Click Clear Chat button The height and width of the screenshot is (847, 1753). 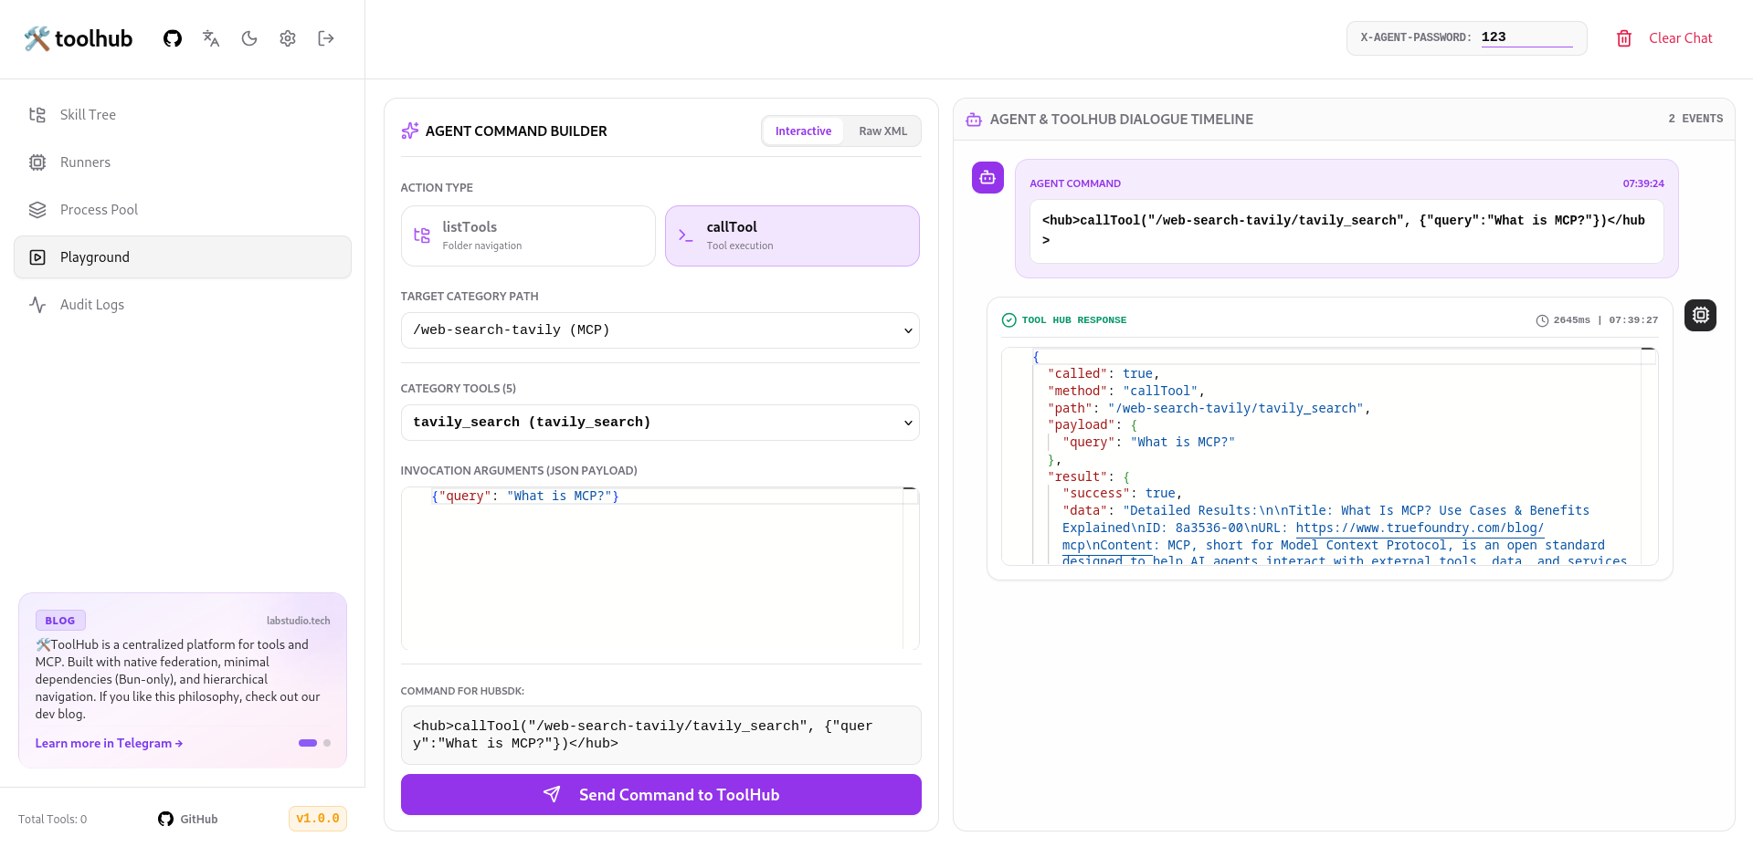click(x=1664, y=38)
